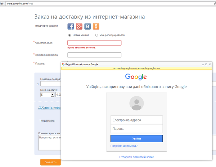Open the 'Створити обліковий запис' link
Image resolution: width=216 pixels, height=167 pixels.
pos(136,157)
